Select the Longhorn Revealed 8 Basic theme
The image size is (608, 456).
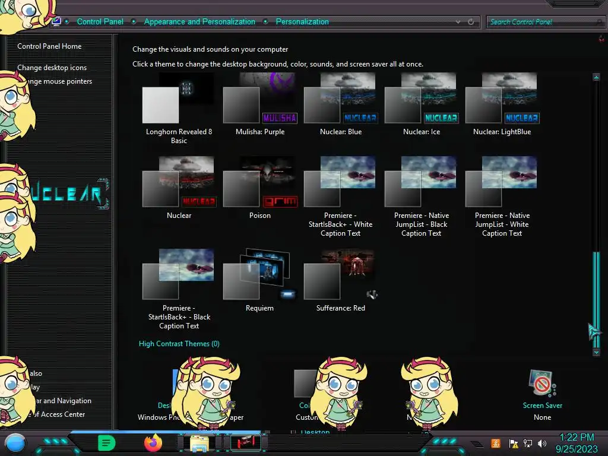179,109
